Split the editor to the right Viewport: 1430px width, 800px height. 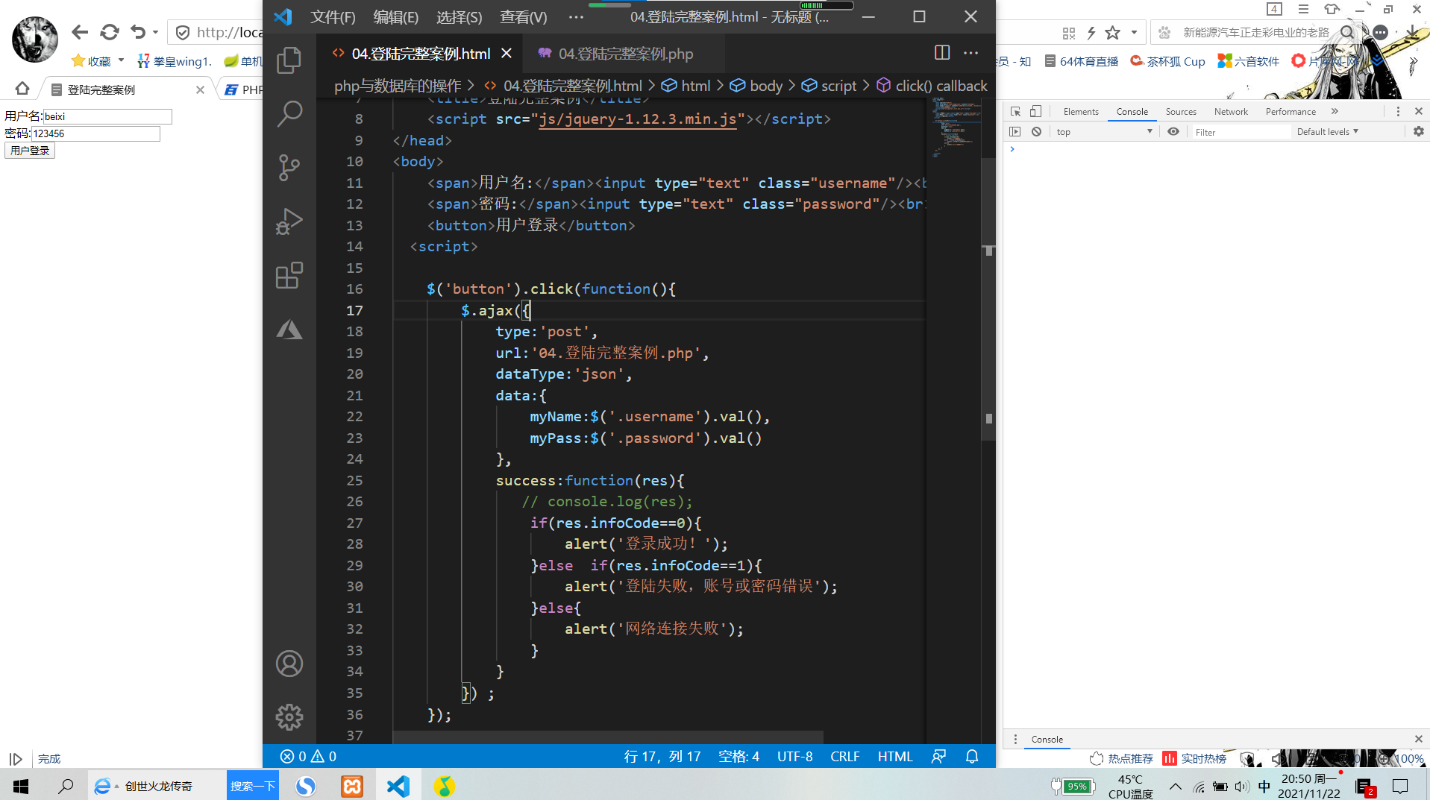click(x=942, y=53)
